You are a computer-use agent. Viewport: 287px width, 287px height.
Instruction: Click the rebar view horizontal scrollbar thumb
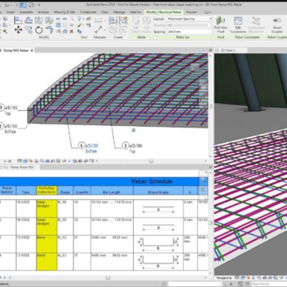coord(151,161)
